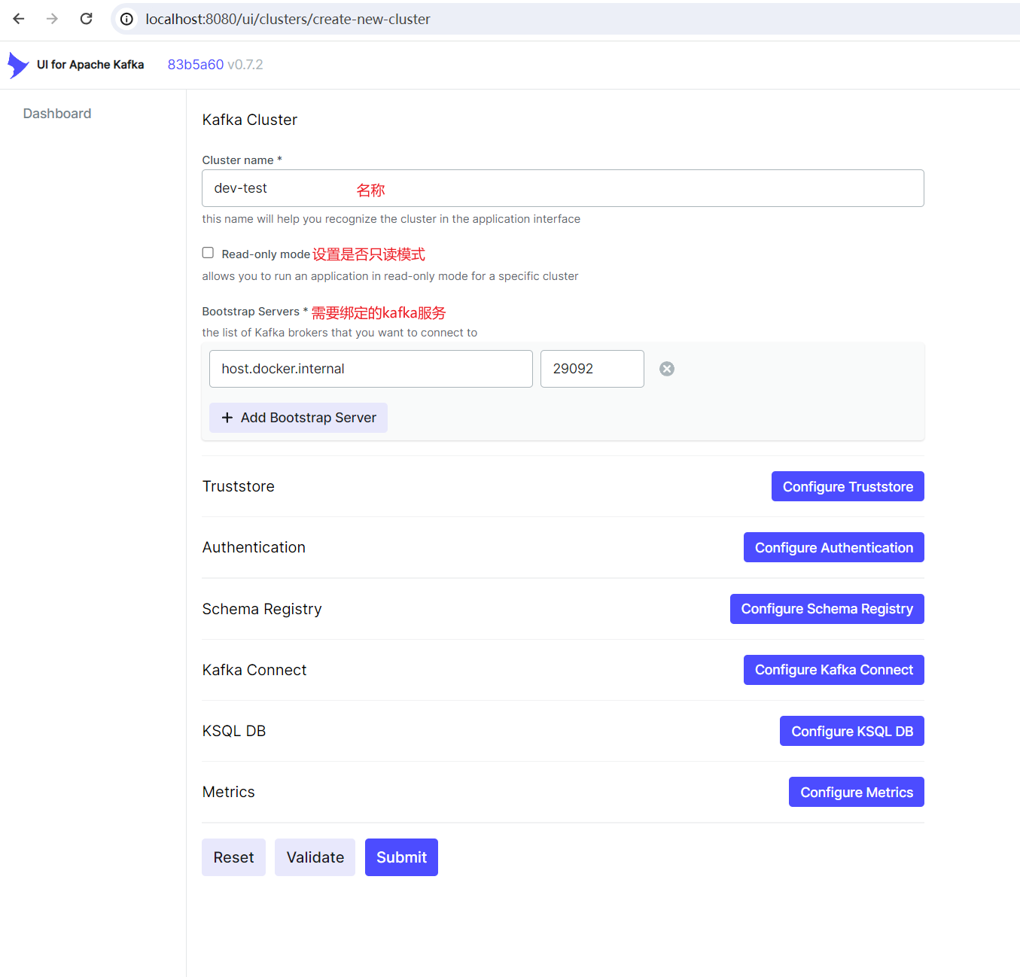This screenshot has height=977, width=1020.
Task: Click the UI for Apache Kafka title
Action: pyautogui.click(x=90, y=65)
